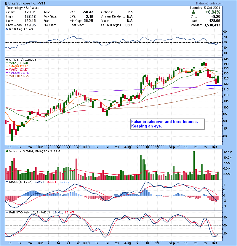Click the MACD(8,17,9) indicator label
237x246 pixels.
(21, 182)
